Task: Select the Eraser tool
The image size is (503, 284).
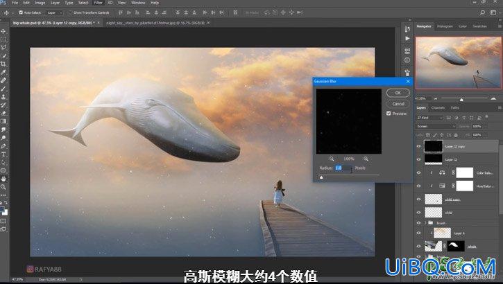Action: click(x=3, y=113)
